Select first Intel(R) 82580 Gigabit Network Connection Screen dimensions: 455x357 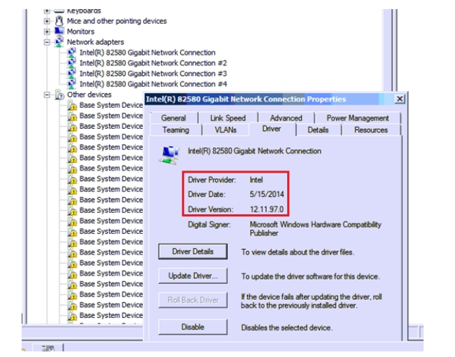[148, 52]
